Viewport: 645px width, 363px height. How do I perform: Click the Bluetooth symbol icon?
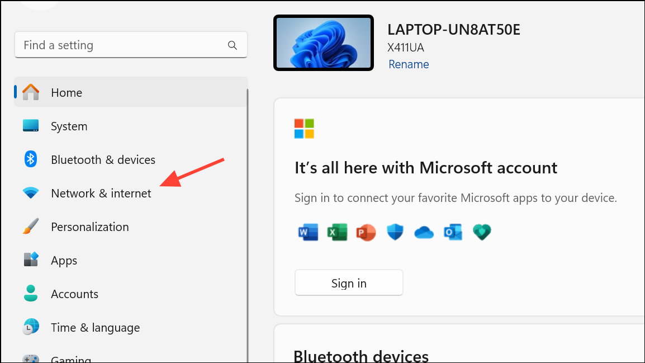pyautogui.click(x=31, y=159)
